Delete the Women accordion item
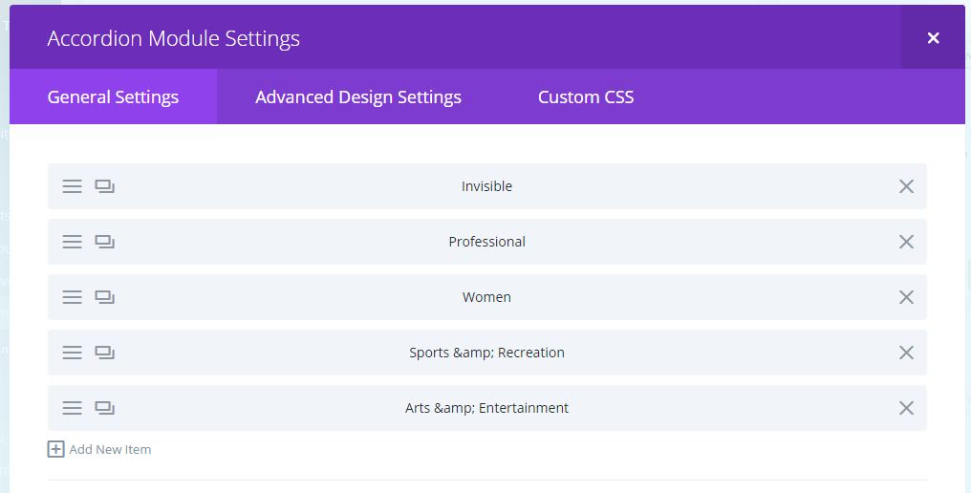The image size is (971, 493). (x=906, y=297)
